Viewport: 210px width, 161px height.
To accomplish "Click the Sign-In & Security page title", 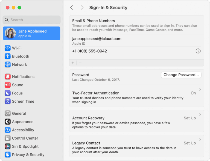I will click(108, 8).
